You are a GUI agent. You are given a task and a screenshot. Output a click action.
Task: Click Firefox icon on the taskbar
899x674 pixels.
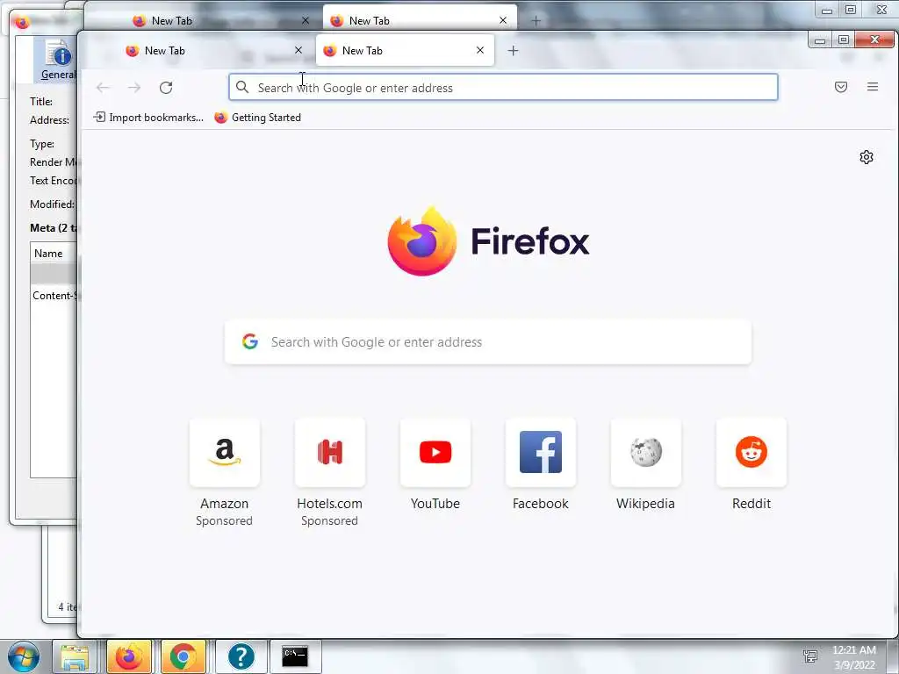pyautogui.click(x=129, y=656)
